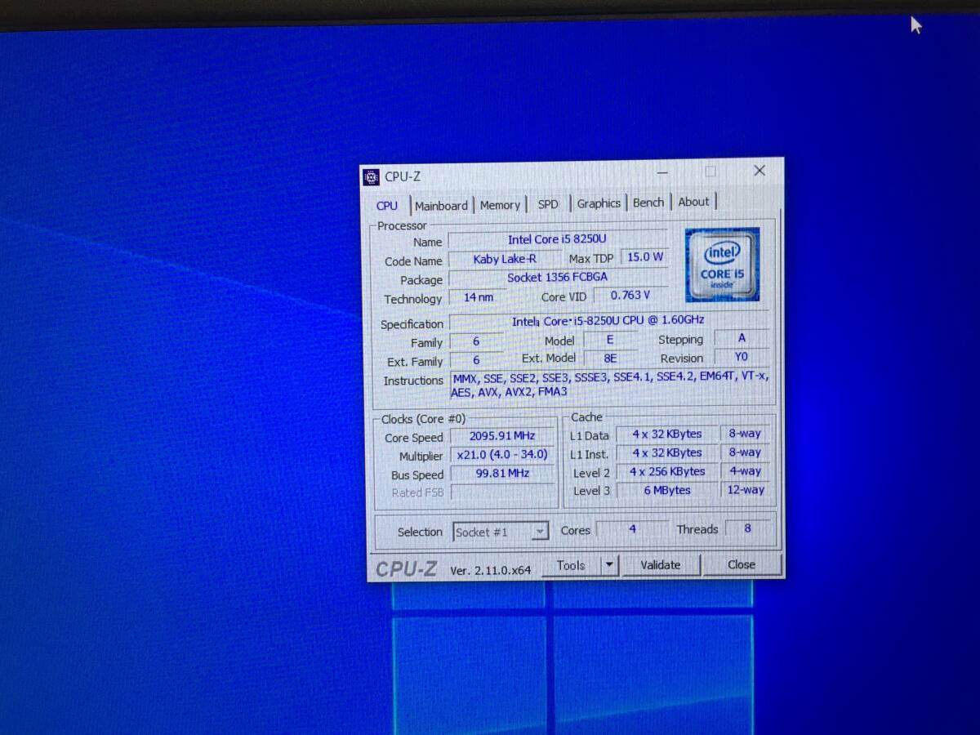Click the Max TDP value '15.0 W'
Screen dimensions: 980x735
pos(645,256)
